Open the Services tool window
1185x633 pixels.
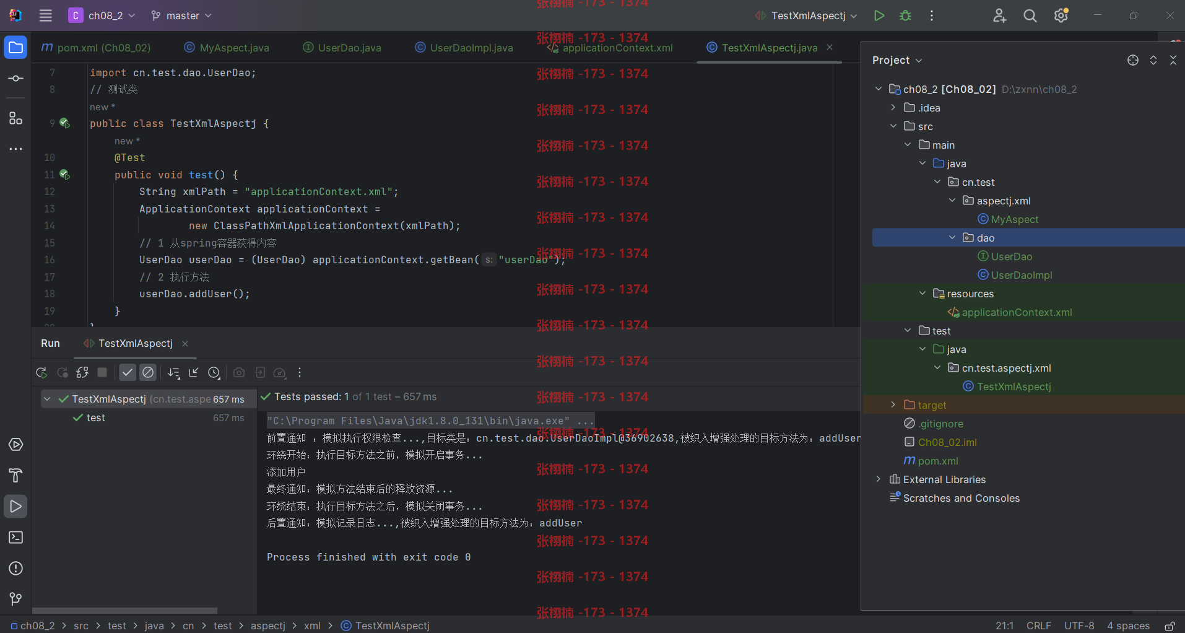[x=15, y=445]
